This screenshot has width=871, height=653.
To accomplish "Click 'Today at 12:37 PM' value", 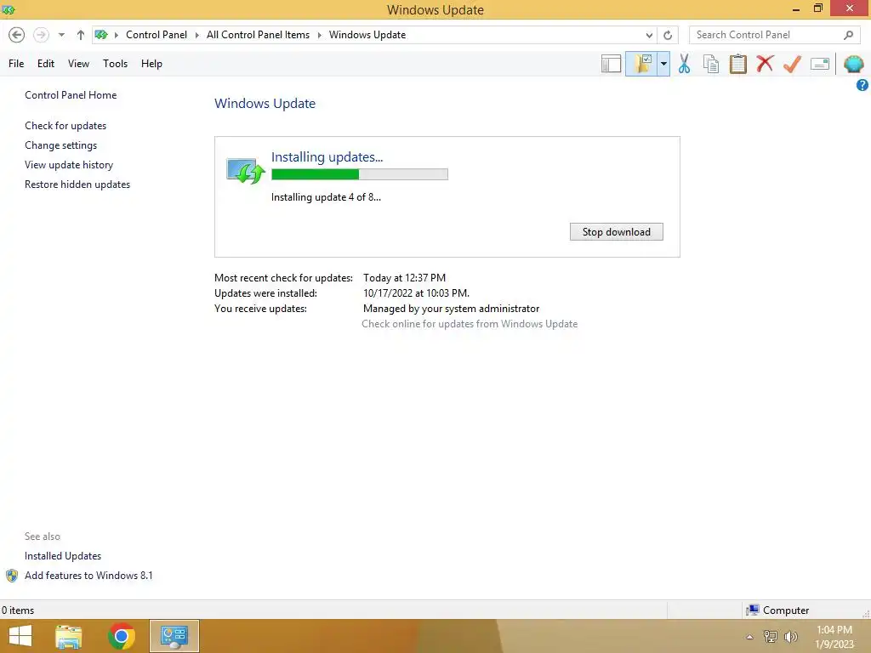I will click(x=404, y=278).
